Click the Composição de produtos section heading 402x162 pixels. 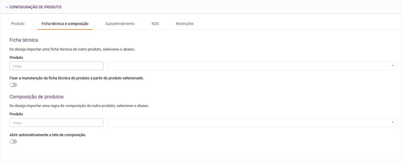(36, 97)
